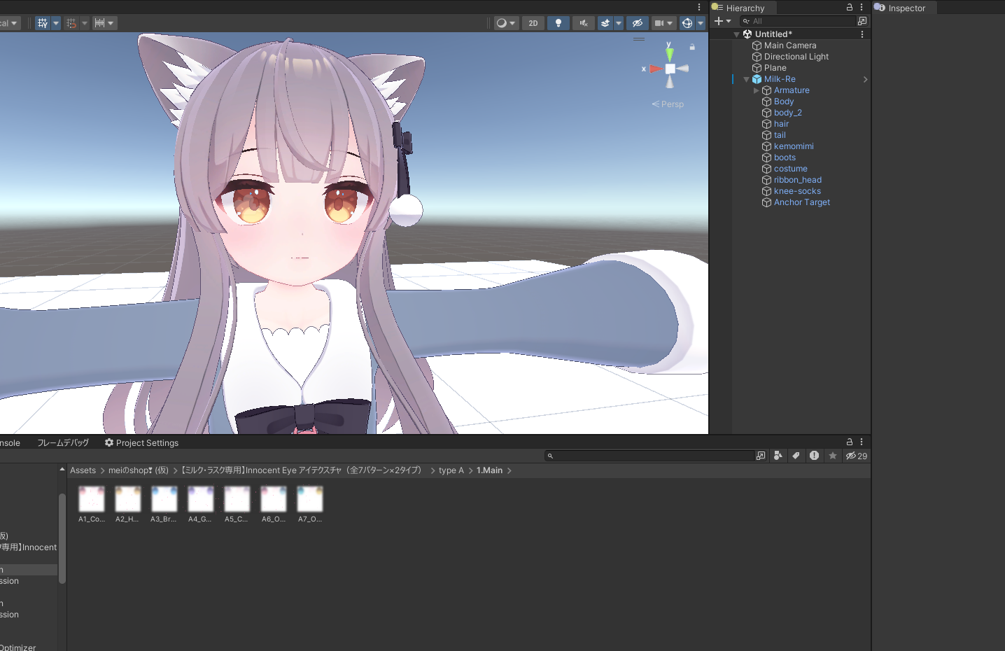Select the A3_Br texture thumbnail

pyautogui.click(x=164, y=500)
